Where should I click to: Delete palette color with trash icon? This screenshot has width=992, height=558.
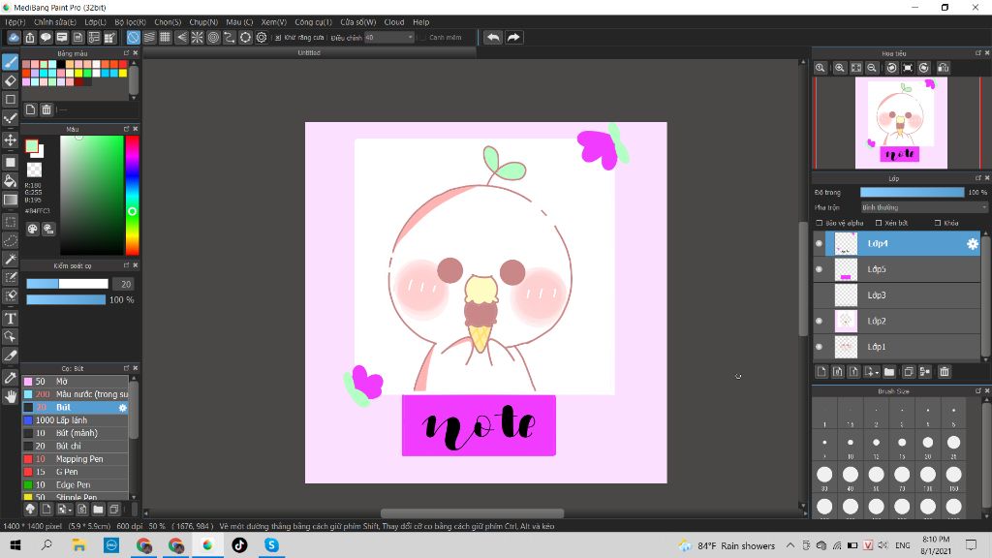(x=46, y=109)
